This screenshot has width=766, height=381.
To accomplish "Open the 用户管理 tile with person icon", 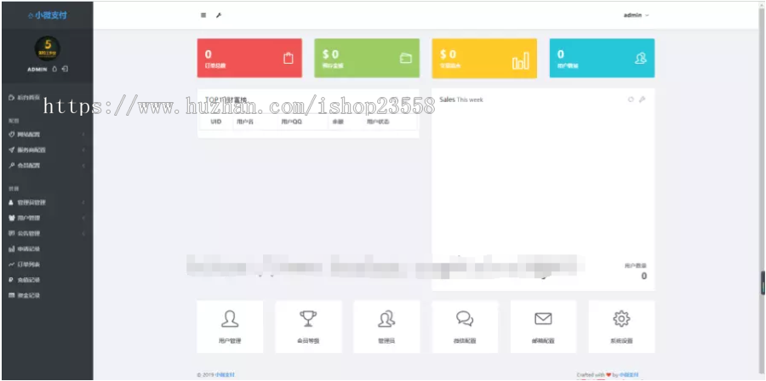I will tap(230, 327).
